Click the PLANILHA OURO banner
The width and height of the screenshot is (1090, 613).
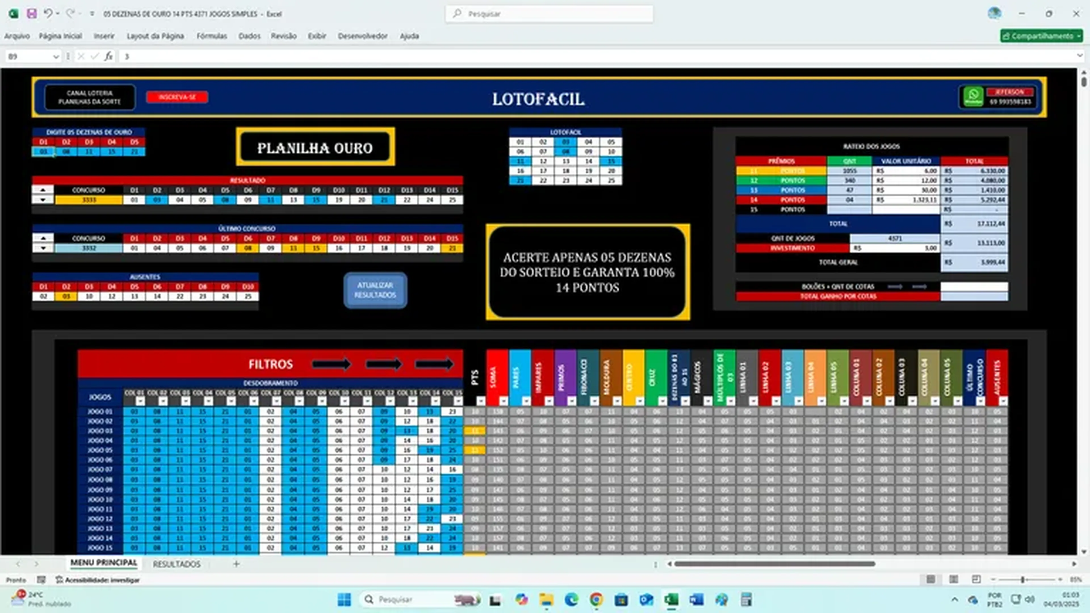tap(315, 147)
